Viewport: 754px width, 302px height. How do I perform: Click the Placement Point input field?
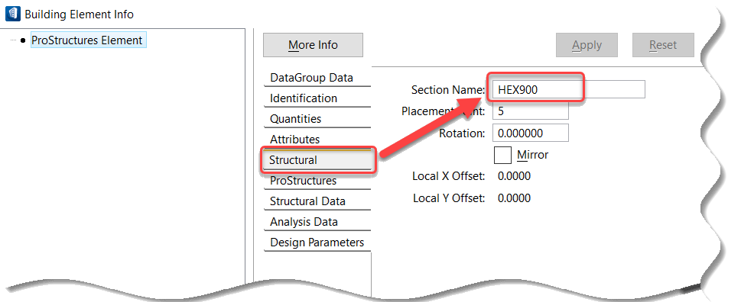point(531,111)
